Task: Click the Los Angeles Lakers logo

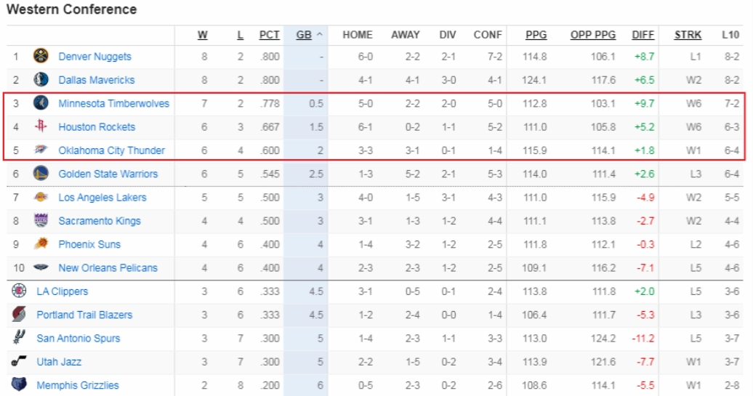Action: (x=41, y=197)
